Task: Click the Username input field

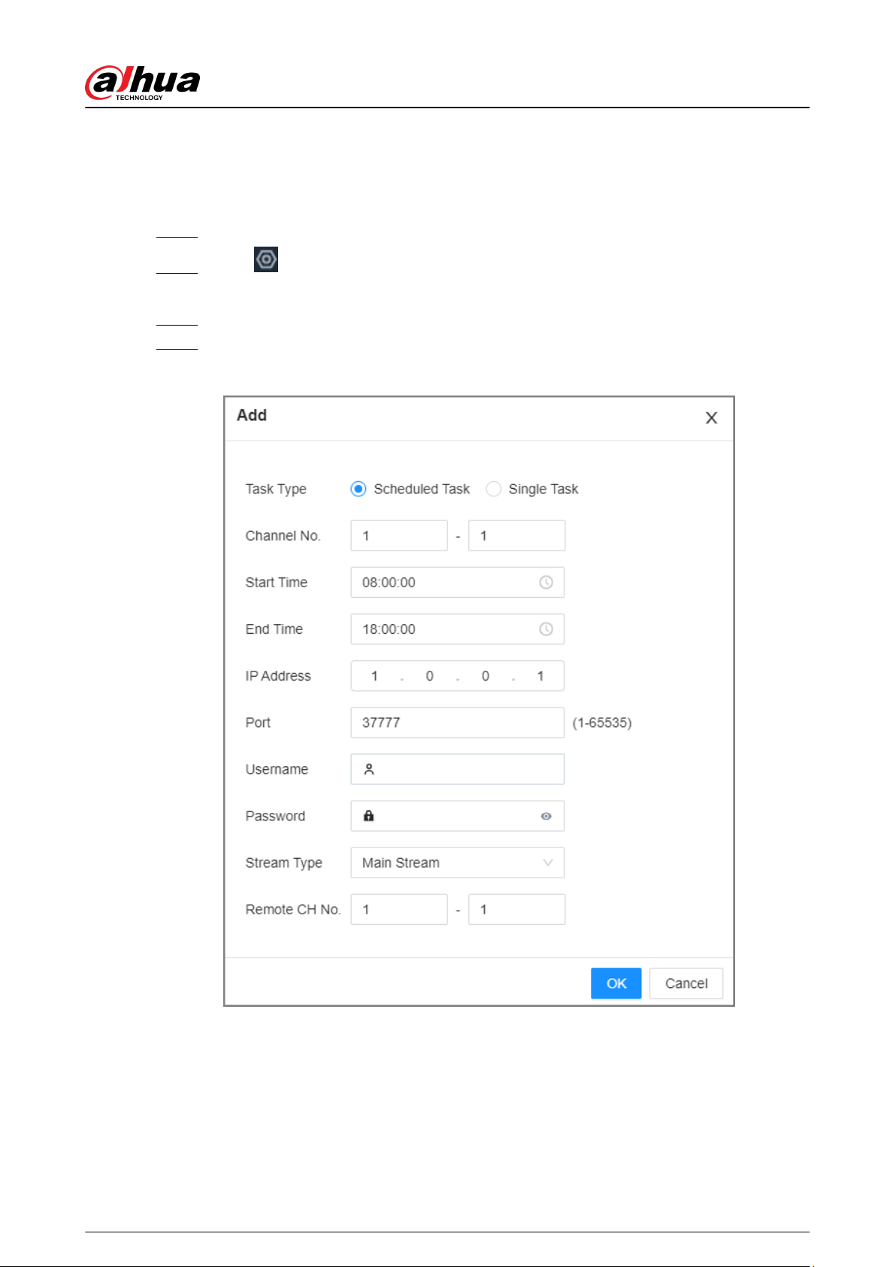Action: click(458, 768)
